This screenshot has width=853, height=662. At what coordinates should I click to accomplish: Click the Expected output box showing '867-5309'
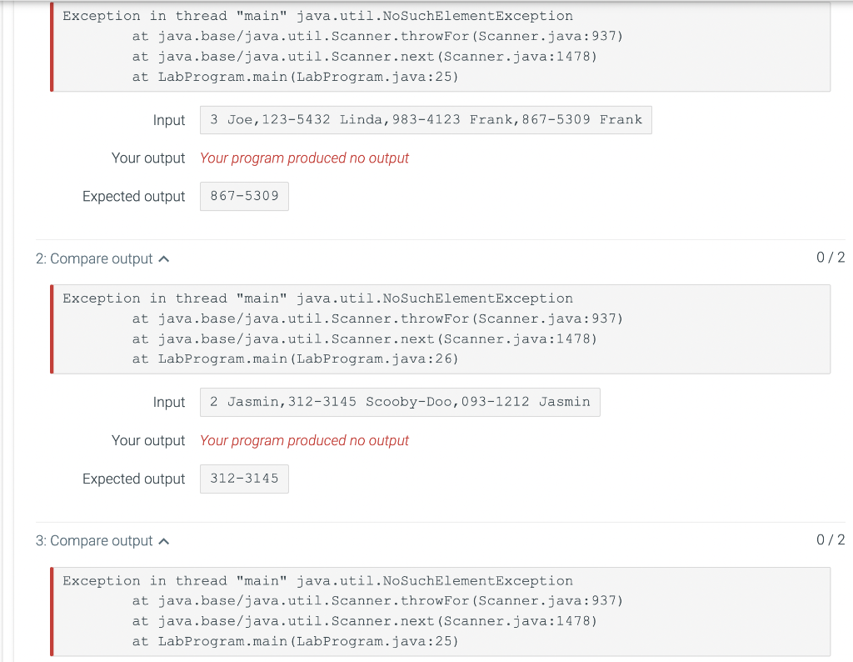click(x=244, y=197)
